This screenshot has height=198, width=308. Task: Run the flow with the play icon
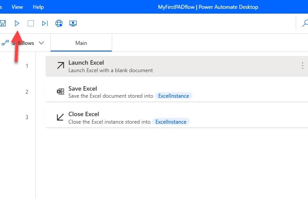17,23
